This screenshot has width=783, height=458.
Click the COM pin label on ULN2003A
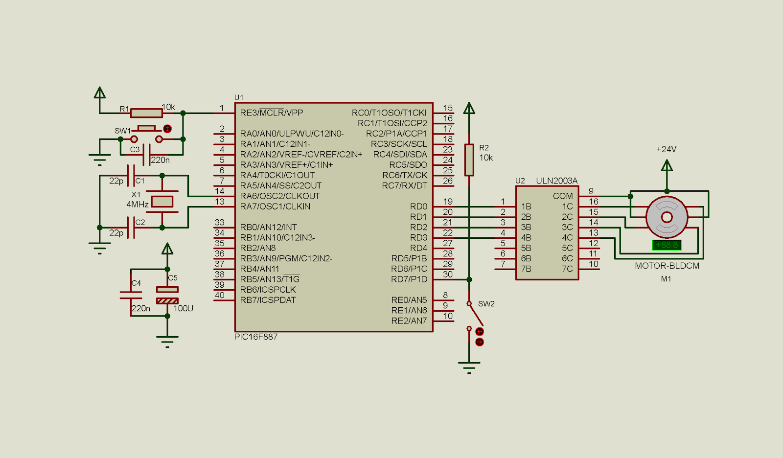pyautogui.click(x=563, y=196)
